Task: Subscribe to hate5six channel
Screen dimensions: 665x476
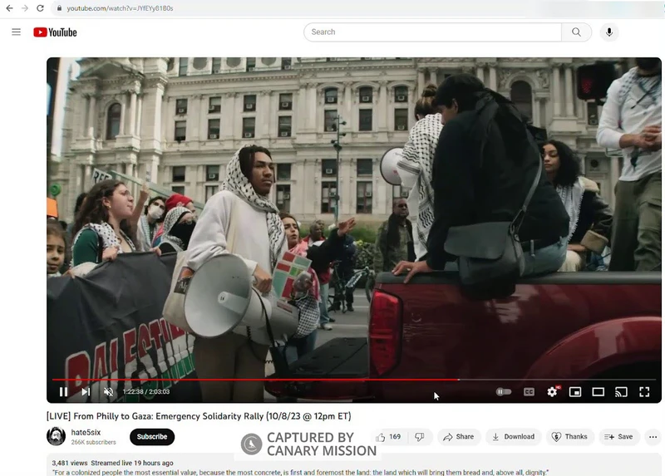Action: [152, 437]
